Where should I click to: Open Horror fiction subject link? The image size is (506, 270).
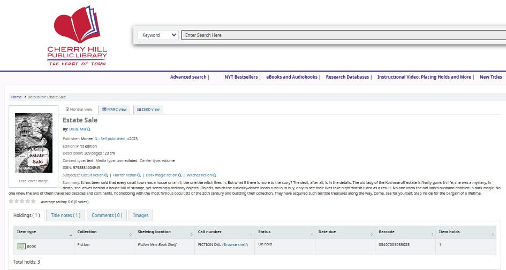click(x=125, y=175)
